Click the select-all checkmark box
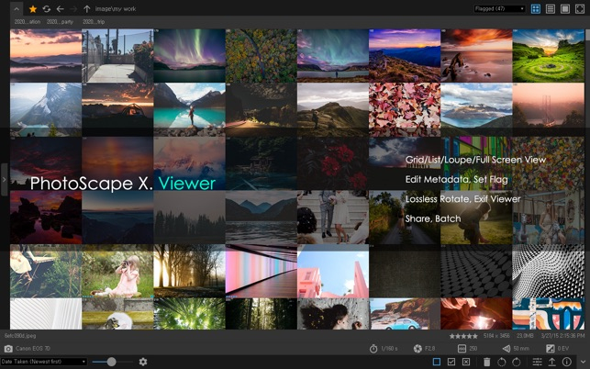This screenshot has width=590, height=369. pyautogui.click(x=451, y=362)
